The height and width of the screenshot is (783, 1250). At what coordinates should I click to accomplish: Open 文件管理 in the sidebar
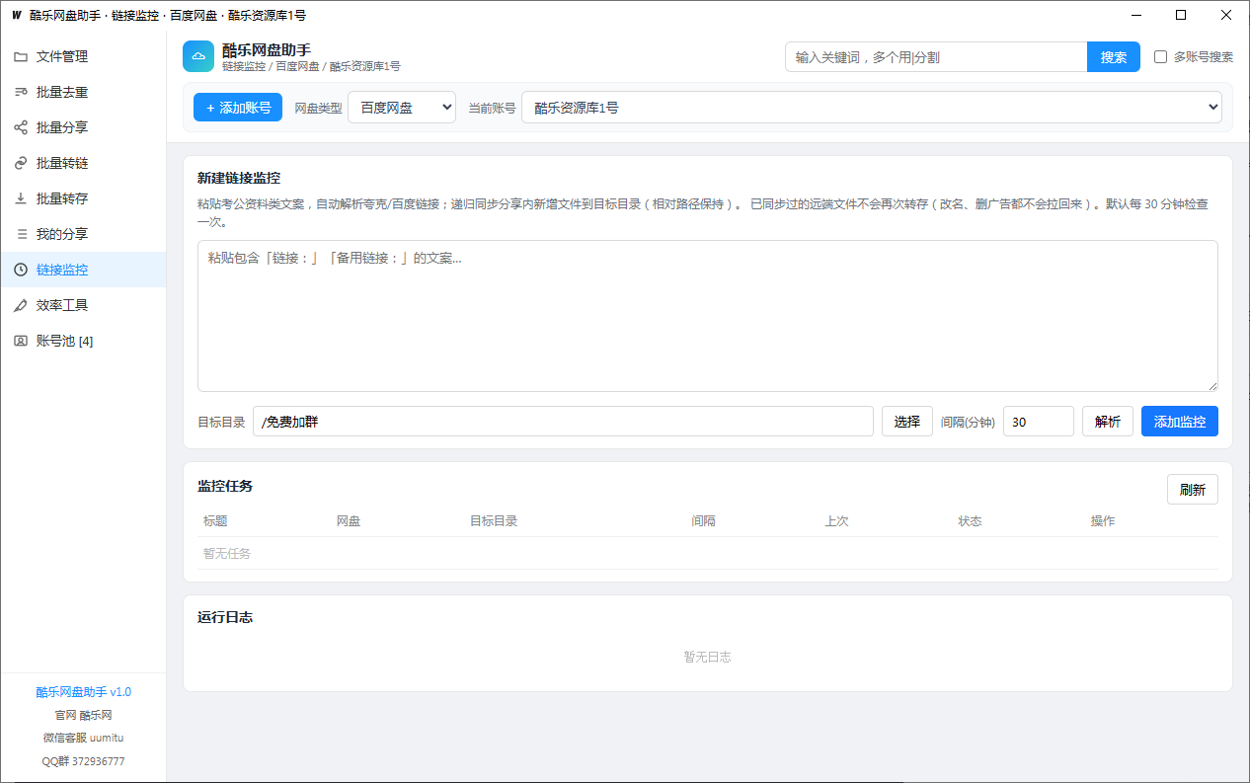[83, 56]
